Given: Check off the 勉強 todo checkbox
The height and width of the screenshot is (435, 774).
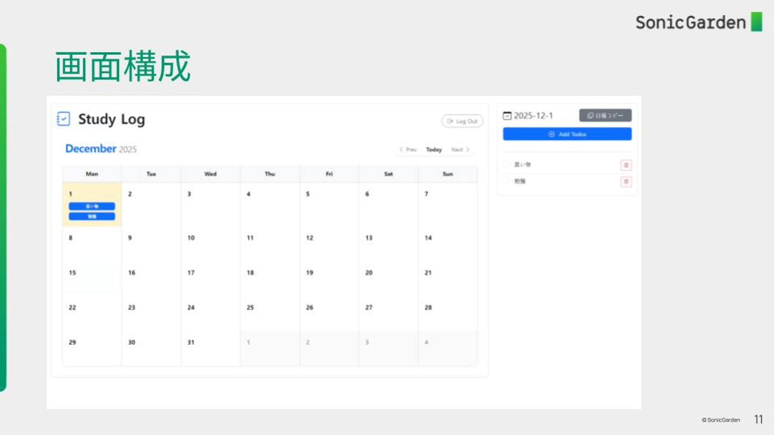Looking at the screenshot, I should click(x=506, y=182).
